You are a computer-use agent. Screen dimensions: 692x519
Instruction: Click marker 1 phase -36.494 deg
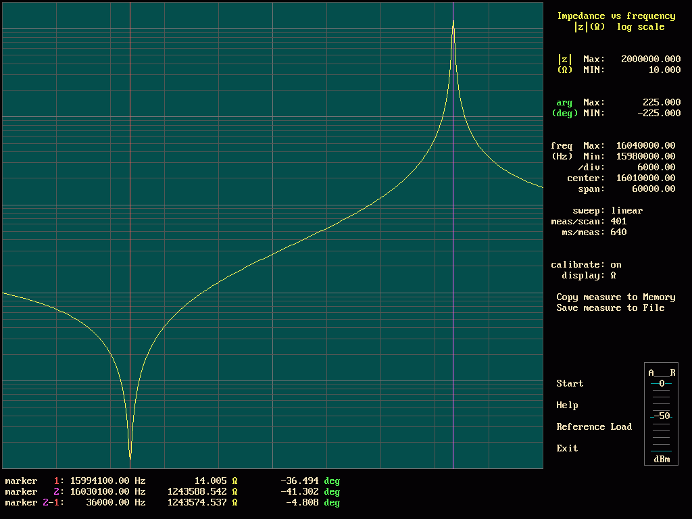[310, 480]
